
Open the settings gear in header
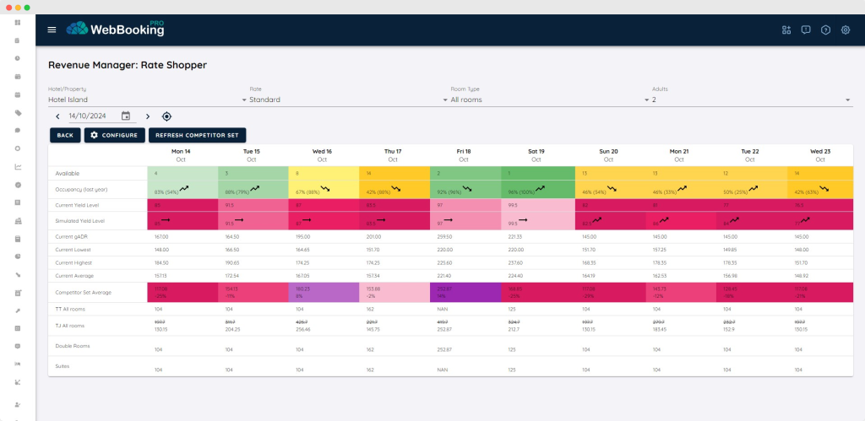coord(845,30)
